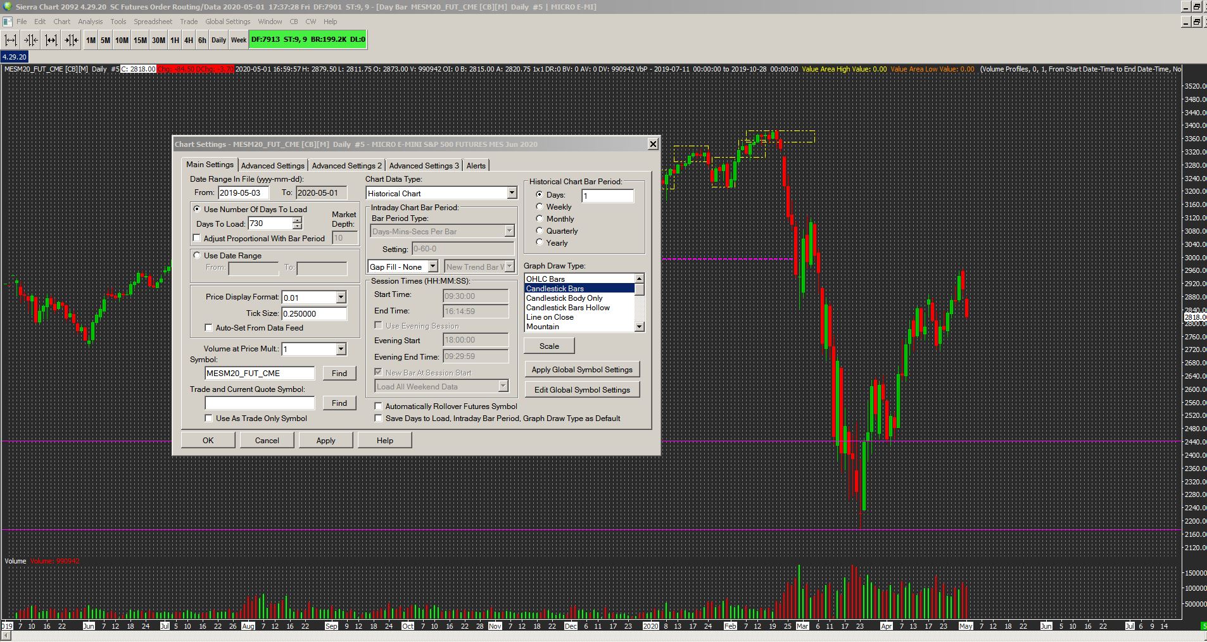Open Gap Fill - None dropdown
The height and width of the screenshot is (642, 1207).
[x=433, y=267]
